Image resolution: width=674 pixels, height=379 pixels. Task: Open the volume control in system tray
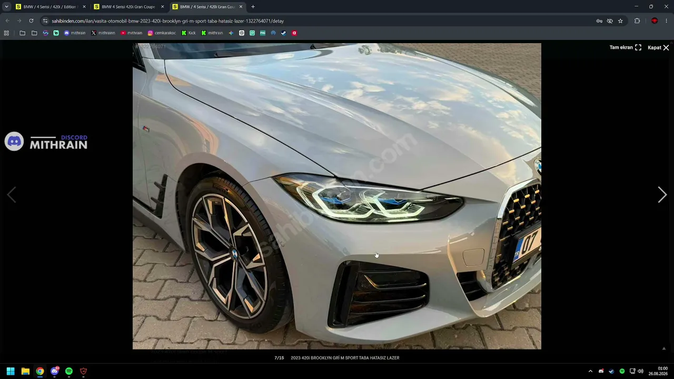click(640, 371)
